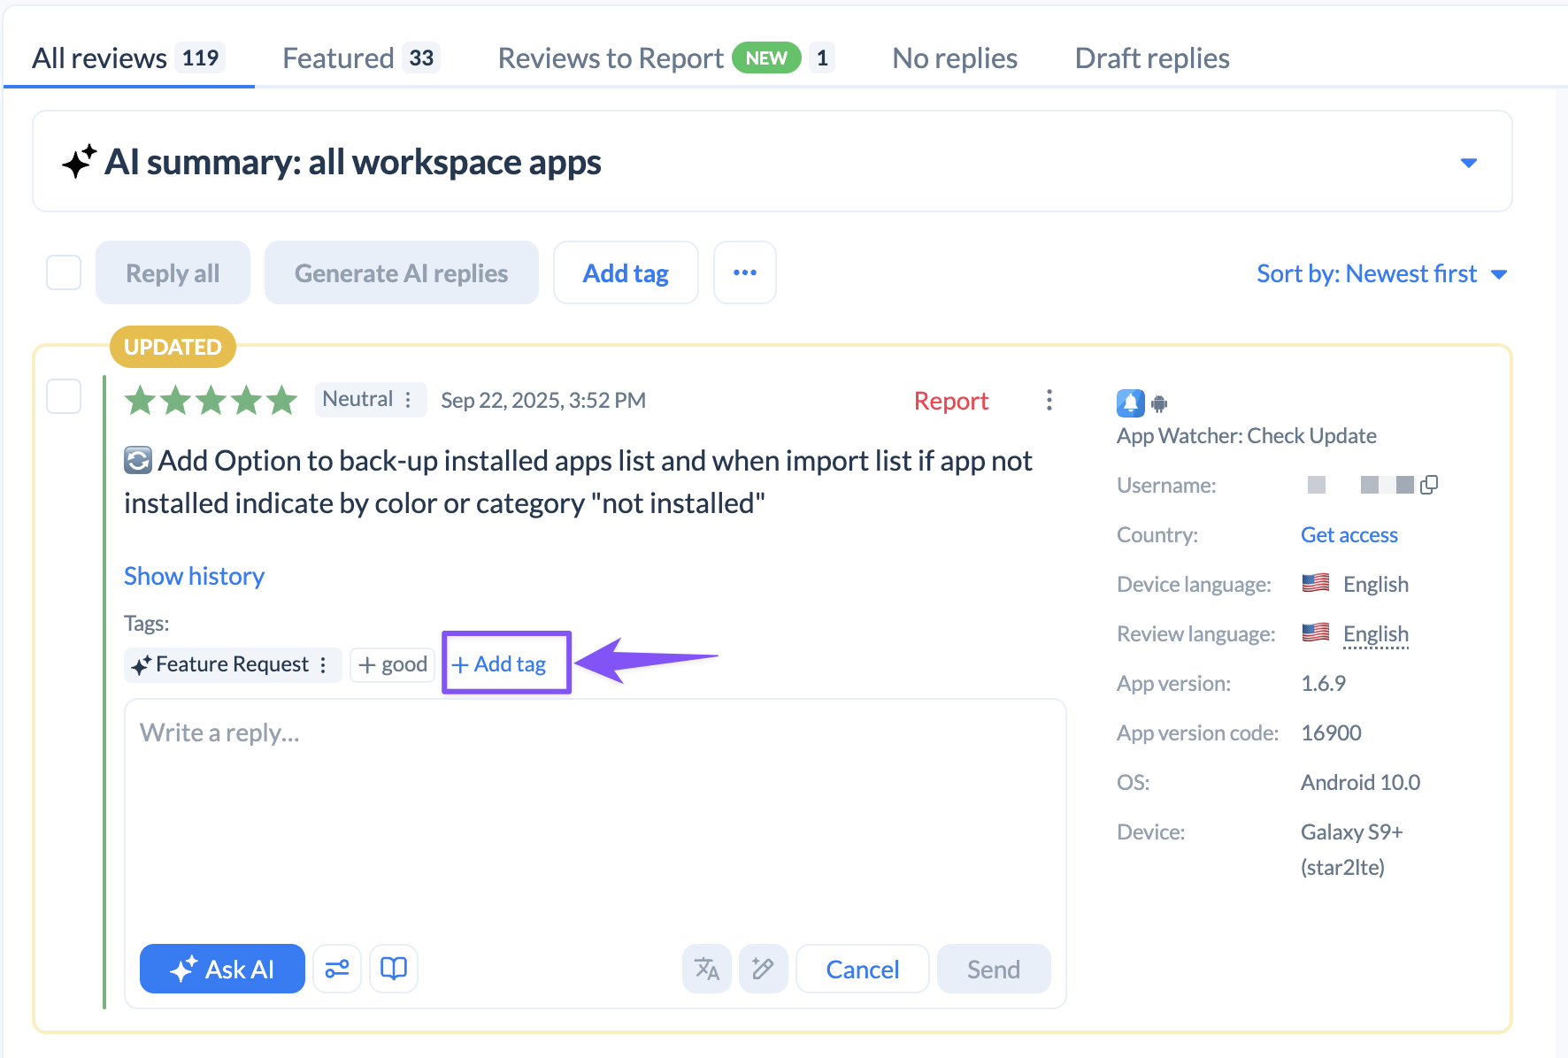
Task: Cancel the reply draft
Action: (863, 969)
